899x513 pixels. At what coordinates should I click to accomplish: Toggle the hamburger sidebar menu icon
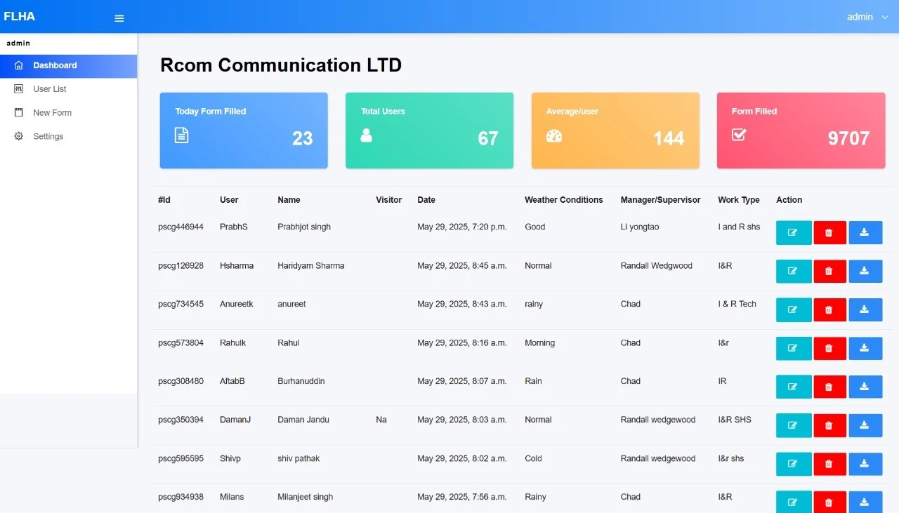click(119, 18)
